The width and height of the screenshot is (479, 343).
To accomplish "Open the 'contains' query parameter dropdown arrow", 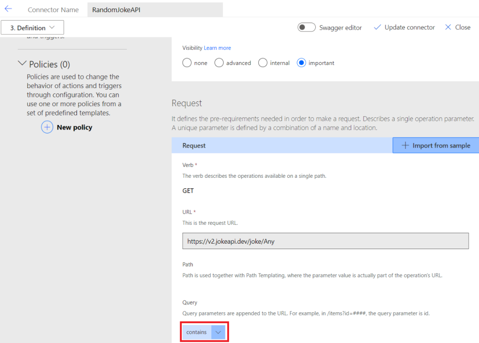I will (218, 332).
